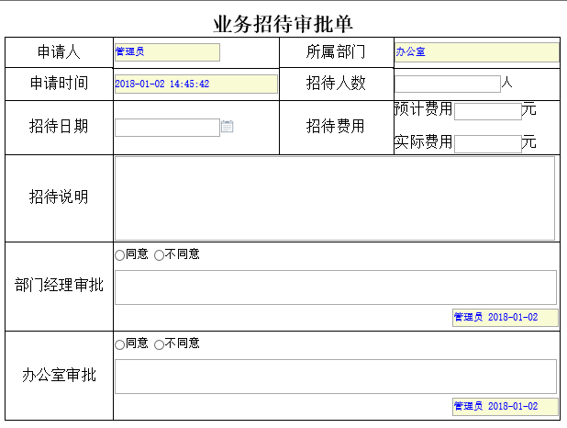This screenshot has width=567, height=428.
Task: Click the 申请时间 date-time field
Action: (195, 84)
